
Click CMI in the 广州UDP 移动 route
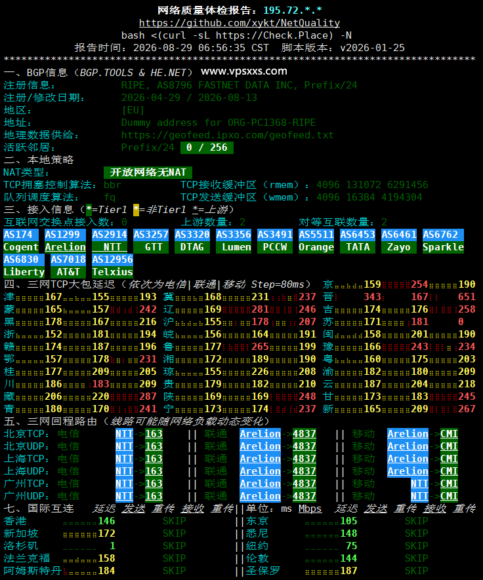tap(450, 496)
